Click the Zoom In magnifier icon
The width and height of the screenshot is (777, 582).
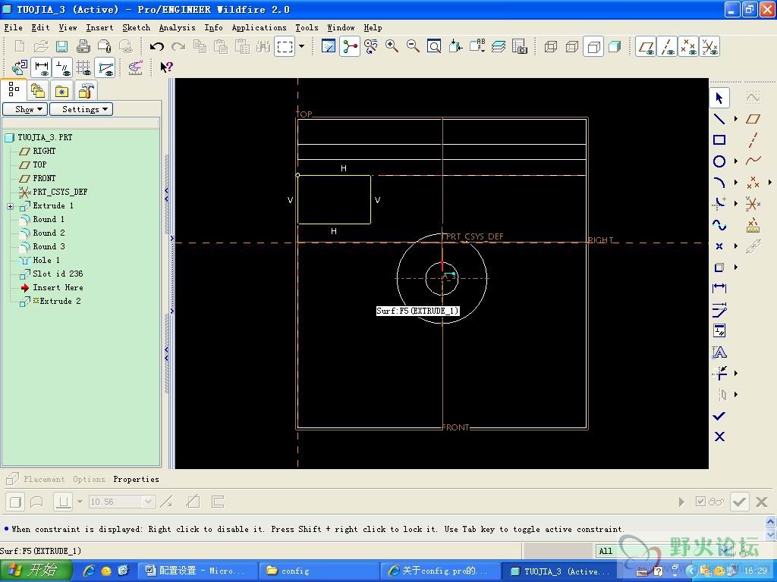pos(392,47)
